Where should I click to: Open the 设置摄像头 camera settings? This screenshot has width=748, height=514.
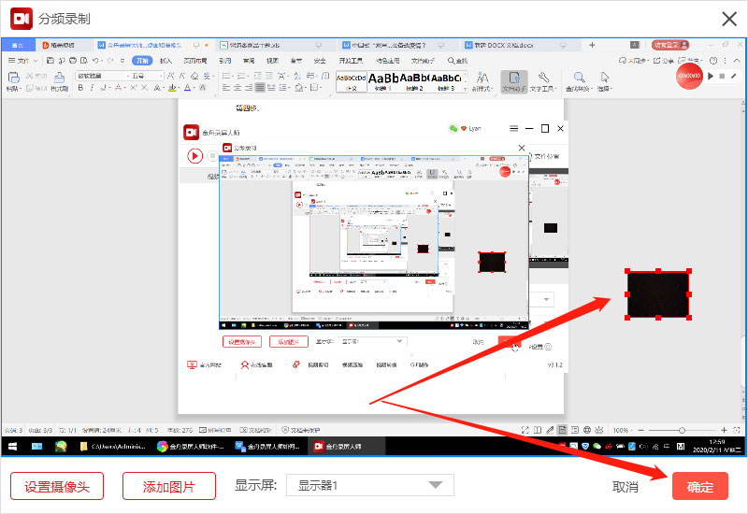[57, 486]
